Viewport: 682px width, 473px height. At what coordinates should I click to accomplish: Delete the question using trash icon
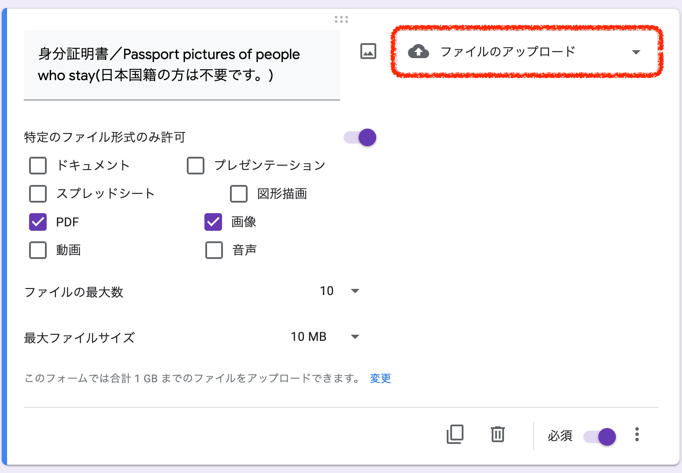coord(497,434)
